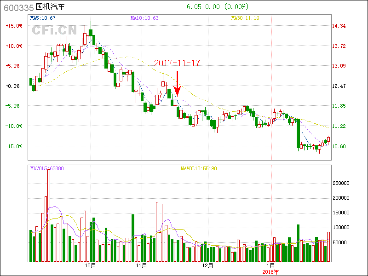Click the +15.0% tick on left axis

tap(14, 26)
